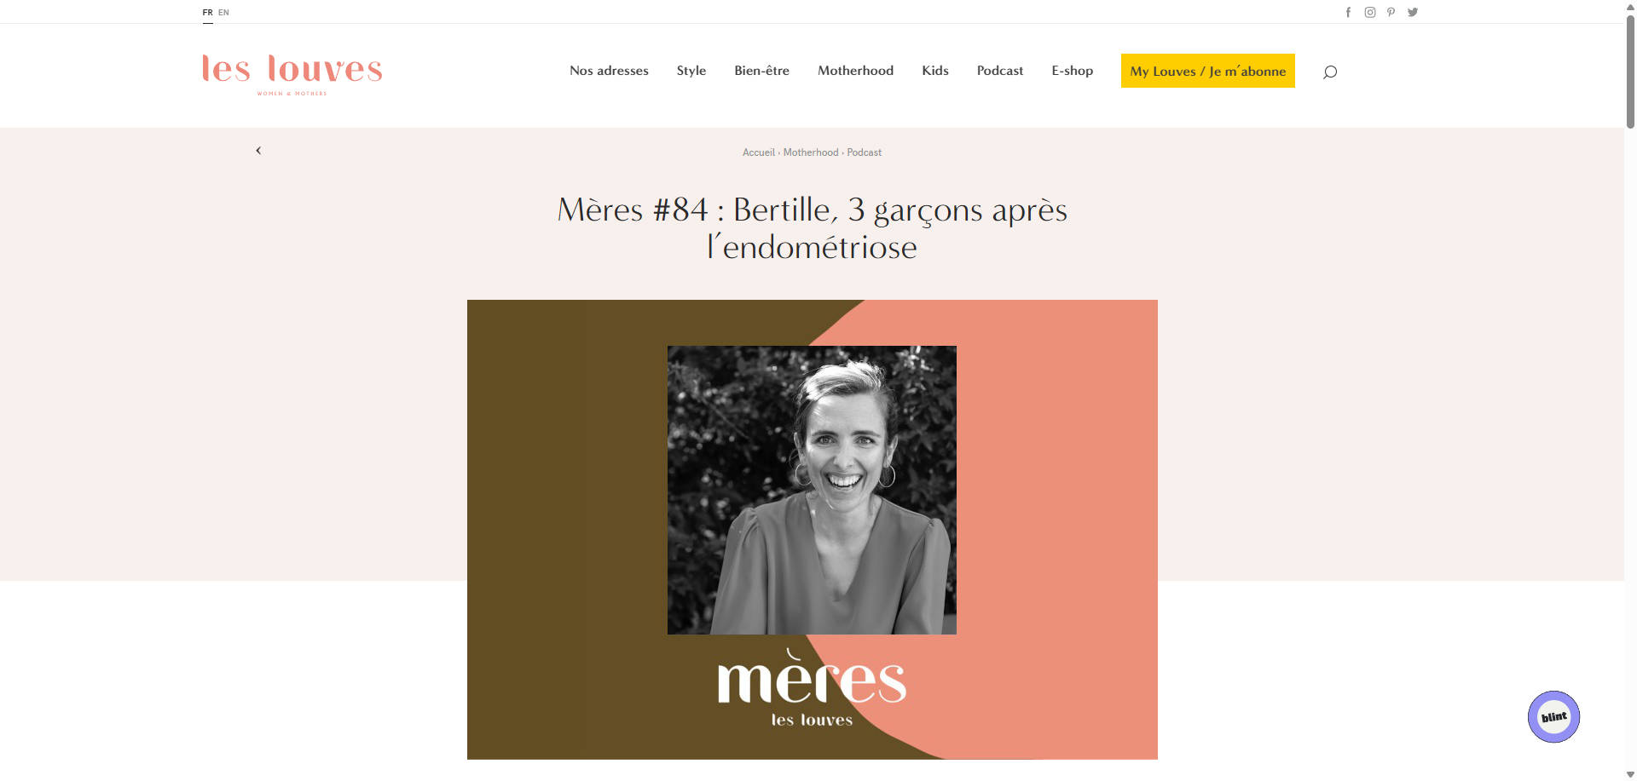Image resolution: width=1637 pixels, height=781 pixels.
Task: Switch language to EN
Action: pyautogui.click(x=223, y=12)
